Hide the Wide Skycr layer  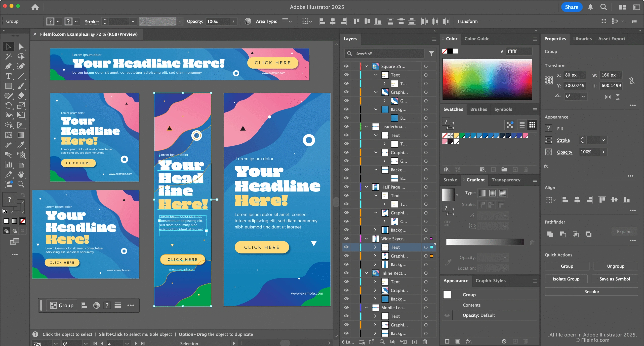[x=346, y=239]
